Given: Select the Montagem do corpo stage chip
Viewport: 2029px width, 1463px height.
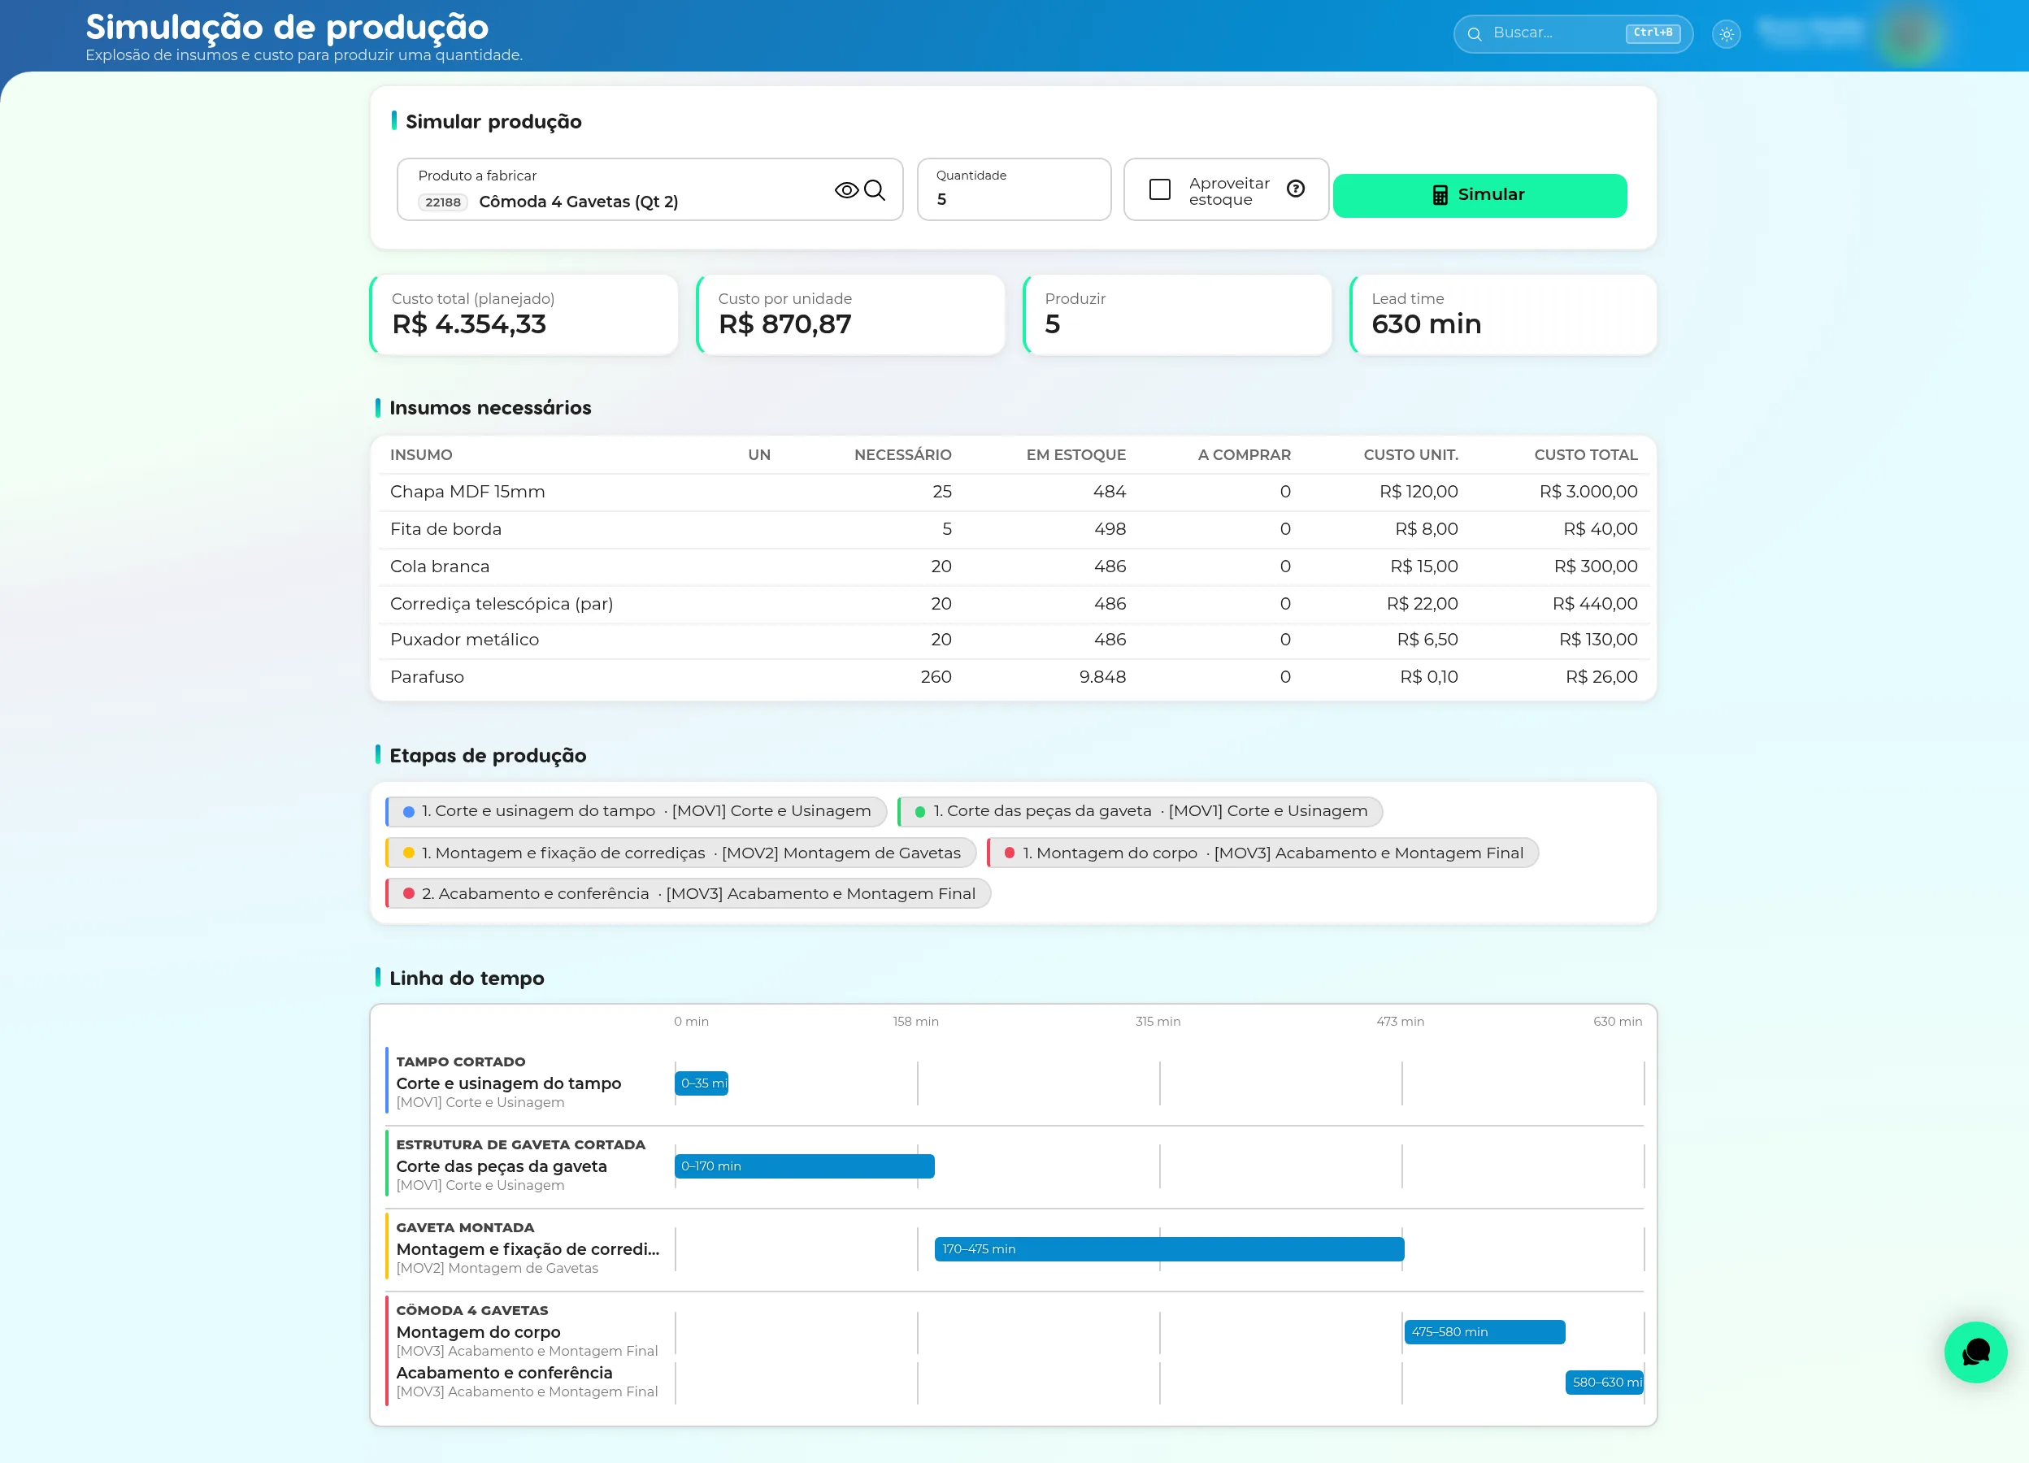Looking at the screenshot, I should [1262, 853].
